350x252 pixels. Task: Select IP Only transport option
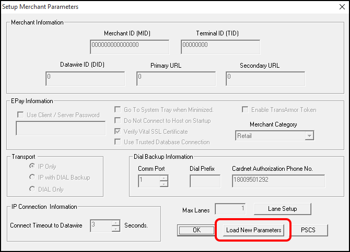pyautogui.click(x=32, y=166)
